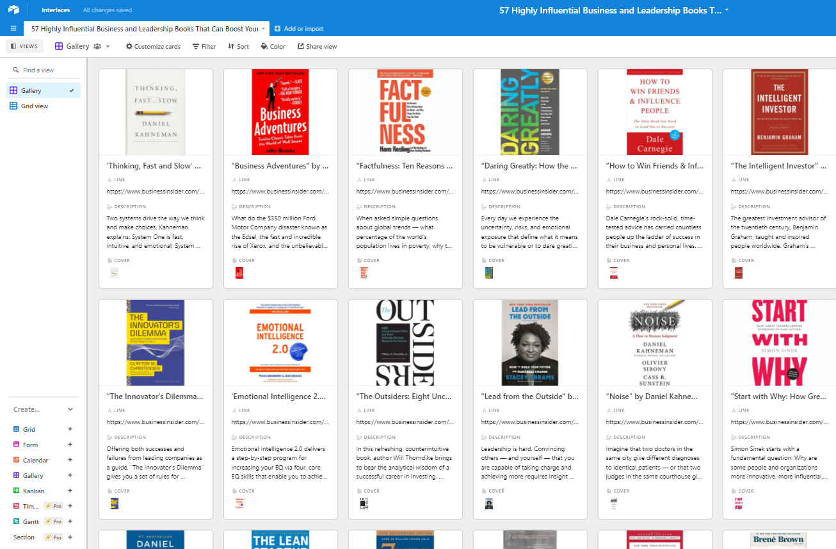Click Share view
Image resolution: width=836 pixels, height=549 pixels.
(x=317, y=46)
